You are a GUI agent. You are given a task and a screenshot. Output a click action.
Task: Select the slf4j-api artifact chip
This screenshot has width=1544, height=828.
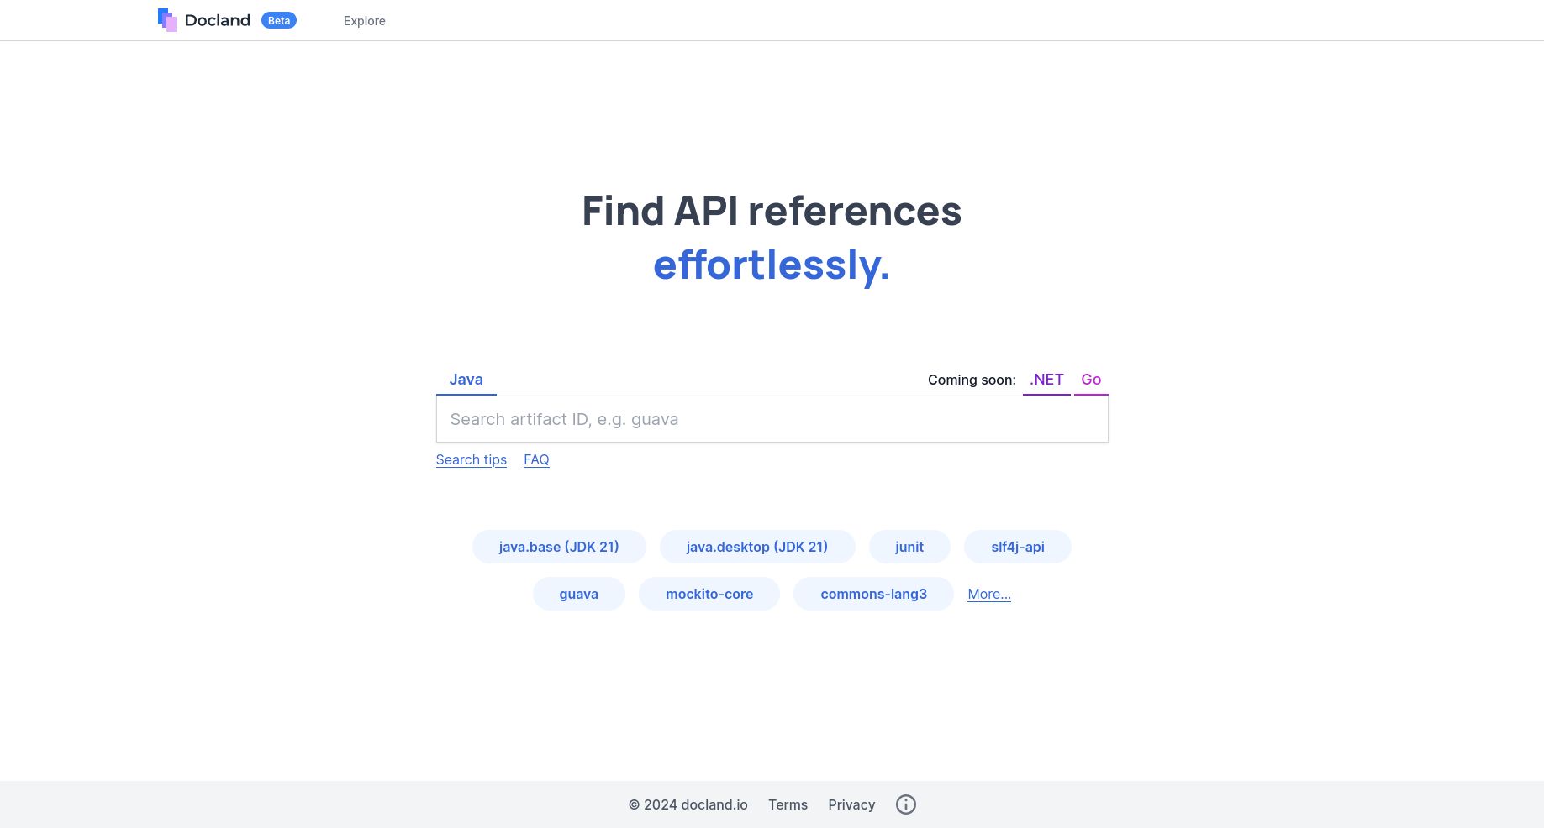tap(1017, 547)
